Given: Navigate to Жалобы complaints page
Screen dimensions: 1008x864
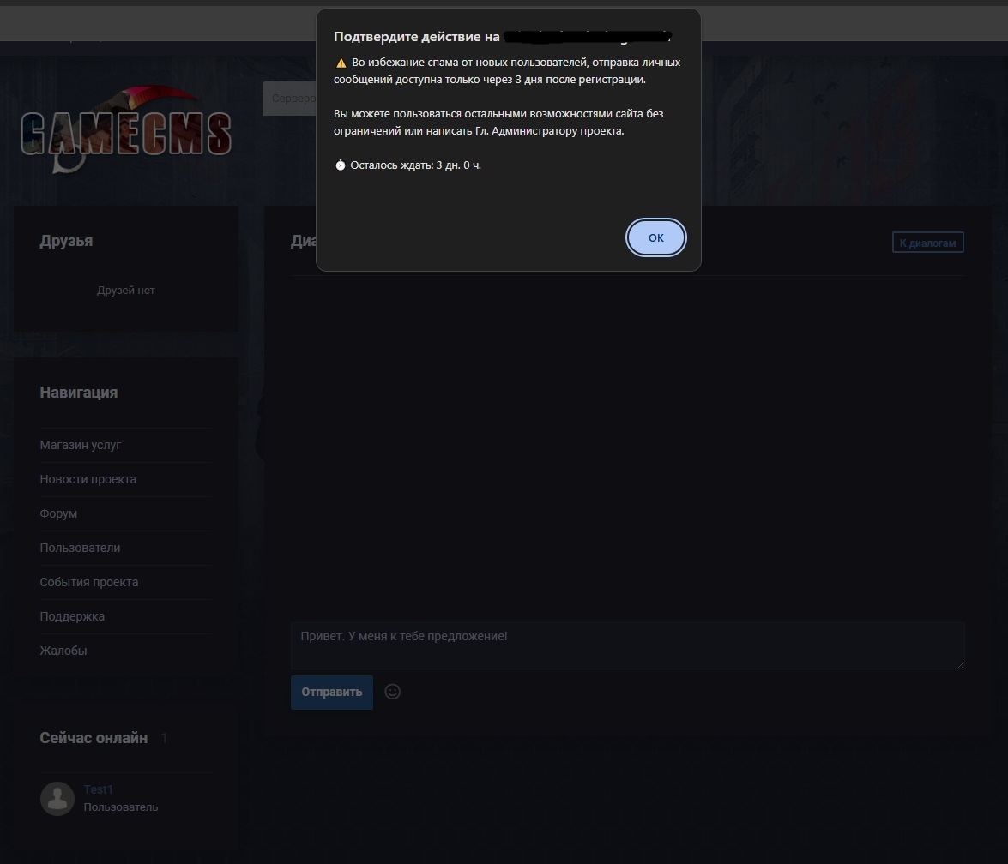Looking at the screenshot, I should pyautogui.click(x=63, y=651).
